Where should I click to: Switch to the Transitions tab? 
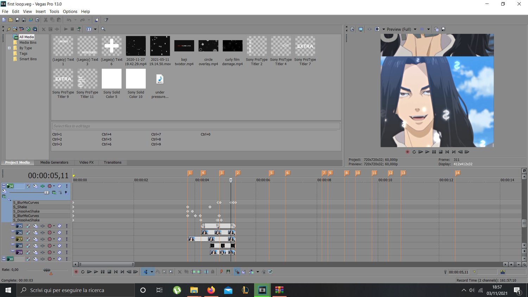click(112, 162)
